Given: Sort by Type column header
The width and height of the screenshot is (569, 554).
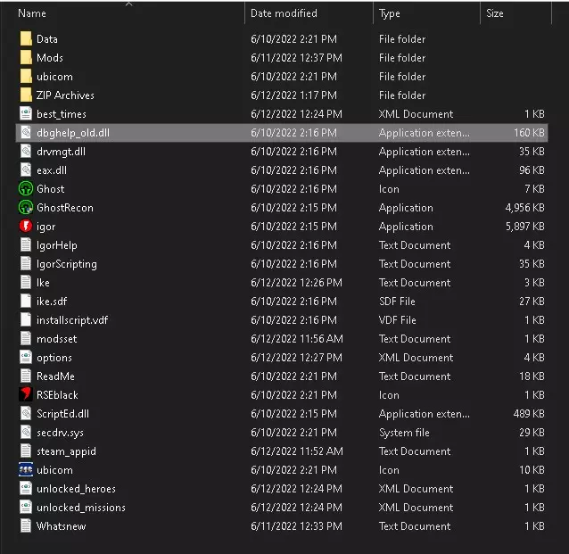Looking at the screenshot, I should 390,13.
